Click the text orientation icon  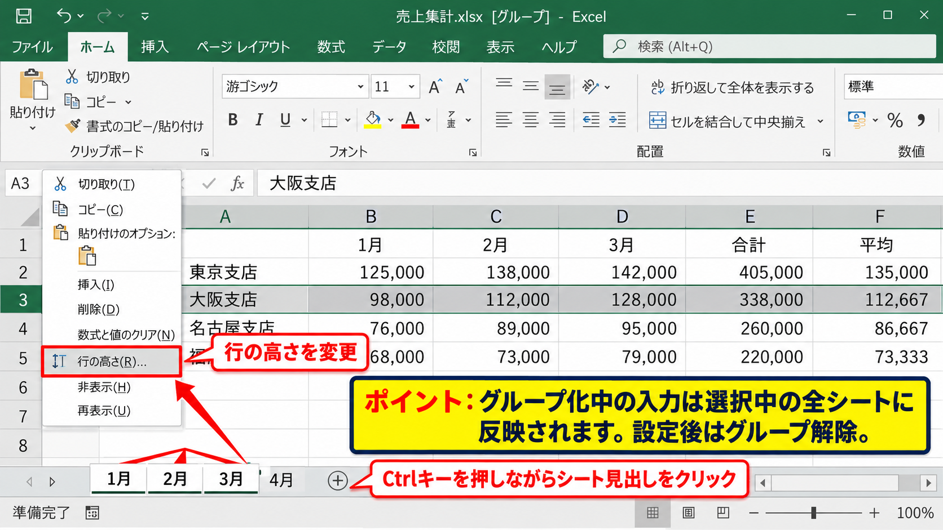click(x=591, y=86)
